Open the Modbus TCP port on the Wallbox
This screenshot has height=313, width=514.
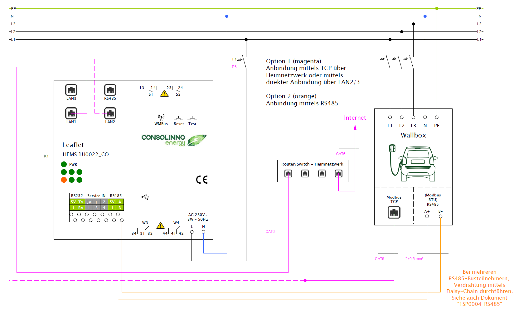click(x=394, y=212)
